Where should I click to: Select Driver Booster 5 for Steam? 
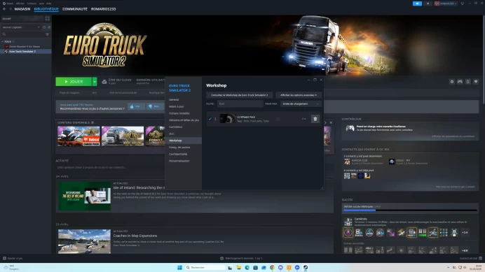25,47
